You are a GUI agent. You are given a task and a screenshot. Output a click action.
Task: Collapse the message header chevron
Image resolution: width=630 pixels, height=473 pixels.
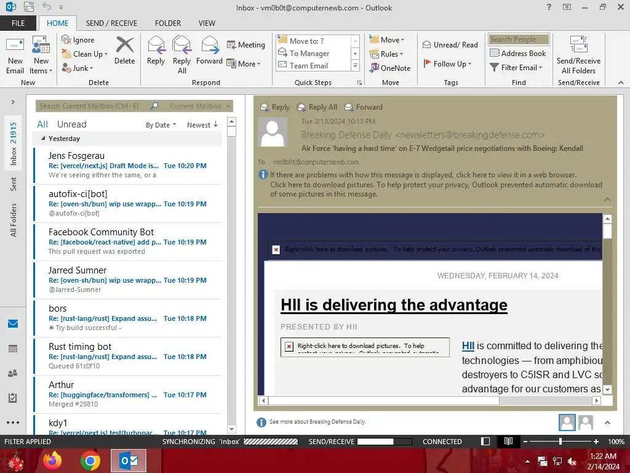pyautogui.click(x=607, y=200)
